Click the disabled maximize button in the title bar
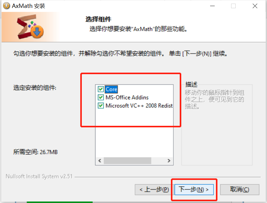This screenshot has height=203, width=267. (234, 6)
